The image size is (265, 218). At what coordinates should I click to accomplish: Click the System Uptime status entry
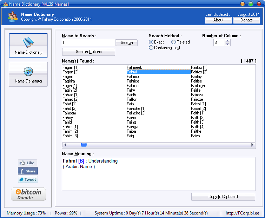(151, 213)
